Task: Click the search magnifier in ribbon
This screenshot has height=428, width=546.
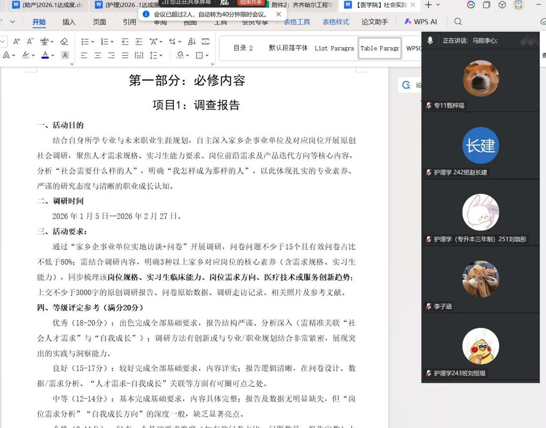Action: click(x=458, y=22)
